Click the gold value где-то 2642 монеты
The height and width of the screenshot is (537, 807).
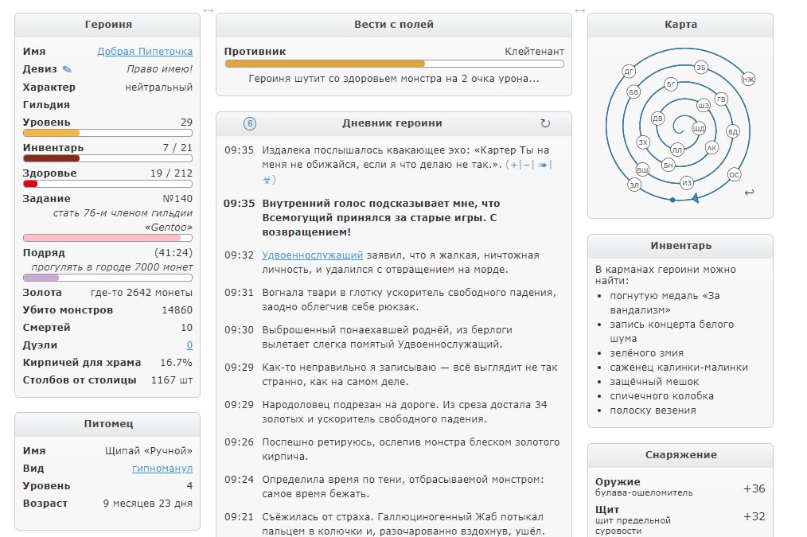tap(142, 293)
